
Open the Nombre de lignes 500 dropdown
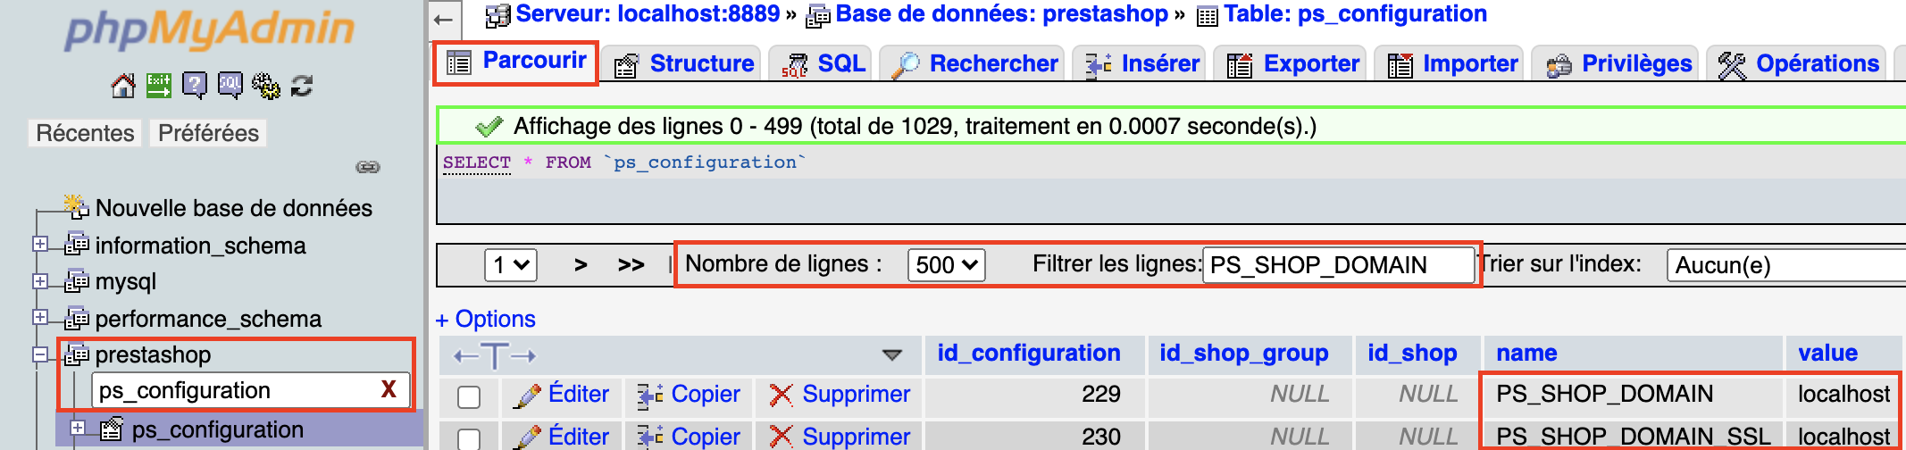coord(947,264)
